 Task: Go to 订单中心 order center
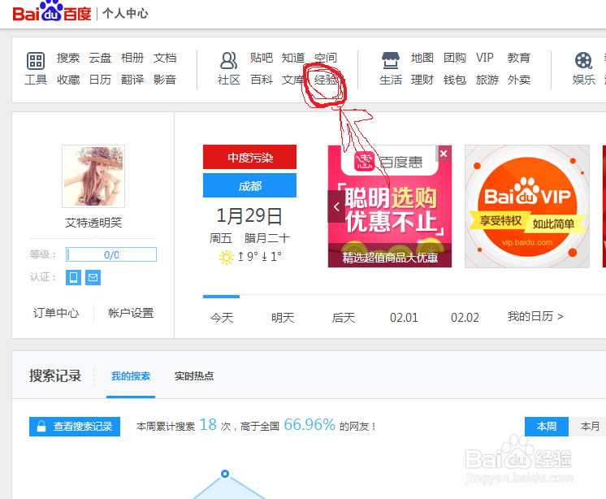coord(56,313)
